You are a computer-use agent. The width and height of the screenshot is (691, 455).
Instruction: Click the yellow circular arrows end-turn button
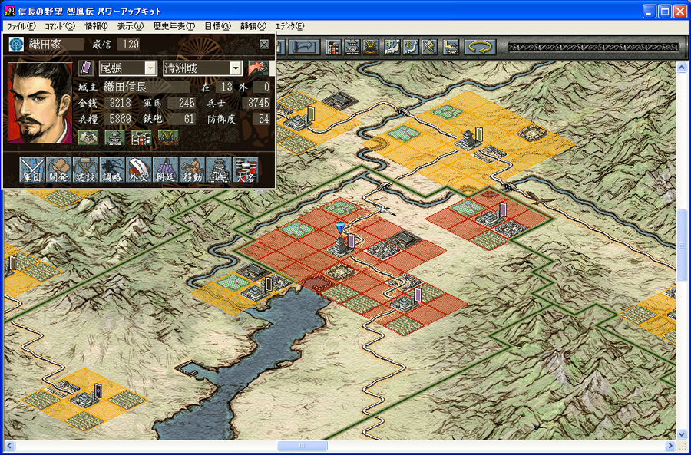click(480, 47)
